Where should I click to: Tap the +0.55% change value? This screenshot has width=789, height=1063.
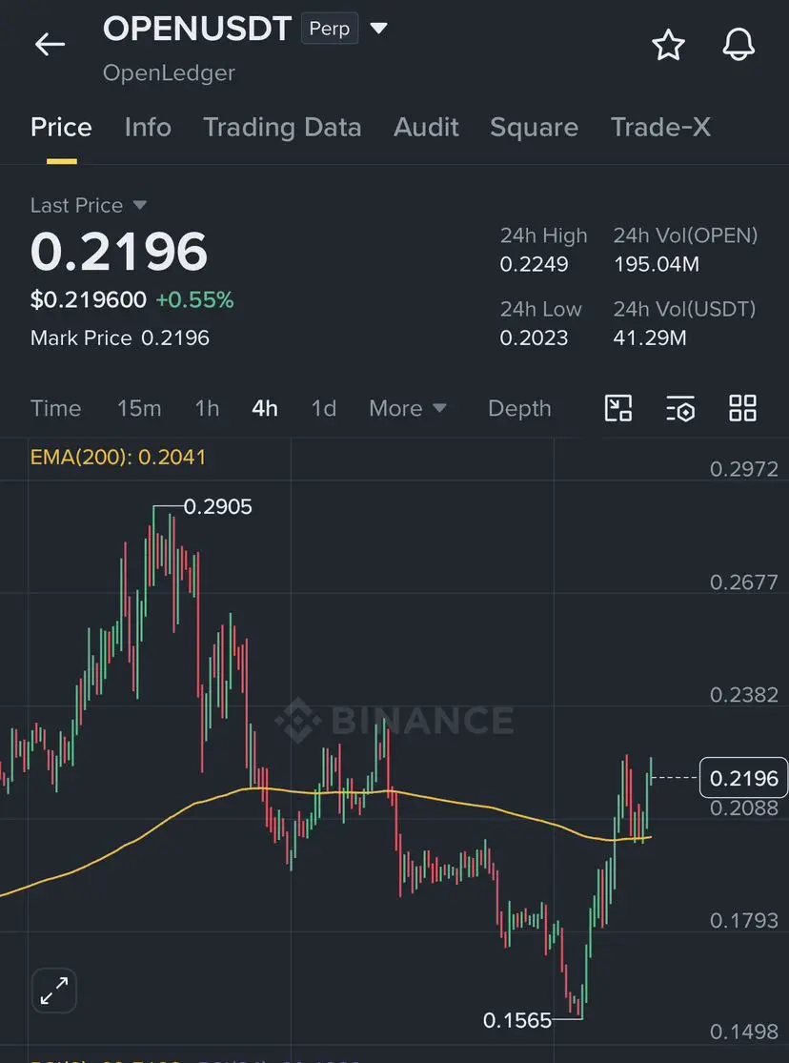pos(194,299)
